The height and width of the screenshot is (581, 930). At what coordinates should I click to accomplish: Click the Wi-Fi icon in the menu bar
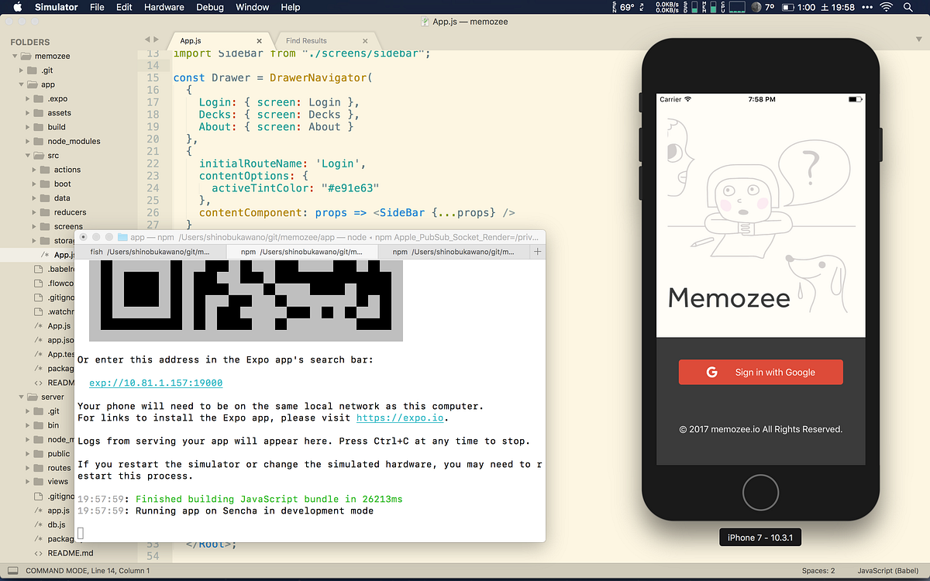[x=886, y=7]
